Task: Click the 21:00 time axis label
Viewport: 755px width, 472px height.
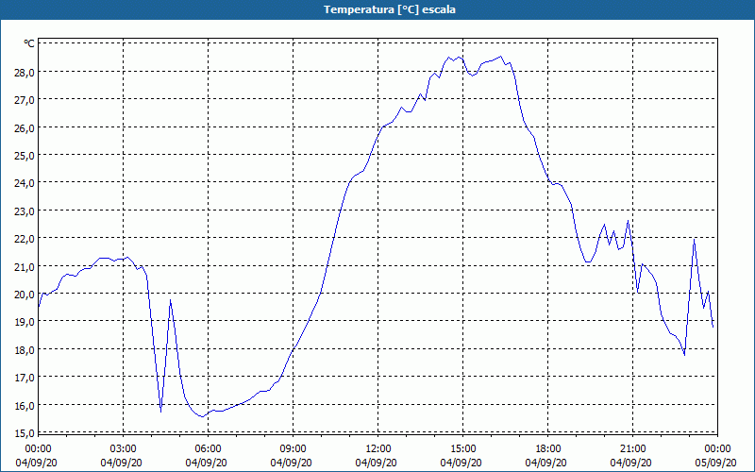Action: (x=632, y=449)
